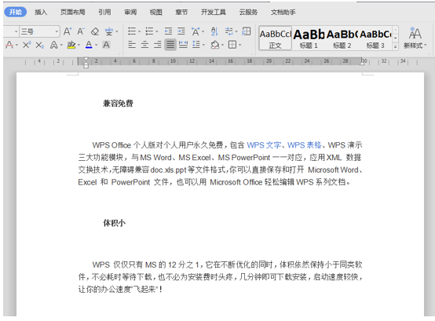Apply superscript X² formatting

click(x=27, y=45)
